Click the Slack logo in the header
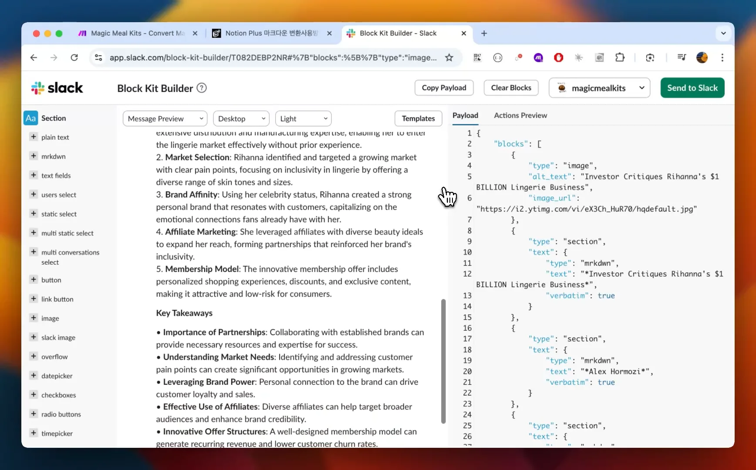Viewport: 756px width, 470px height. pyautogui.click(x=57, y=88)
